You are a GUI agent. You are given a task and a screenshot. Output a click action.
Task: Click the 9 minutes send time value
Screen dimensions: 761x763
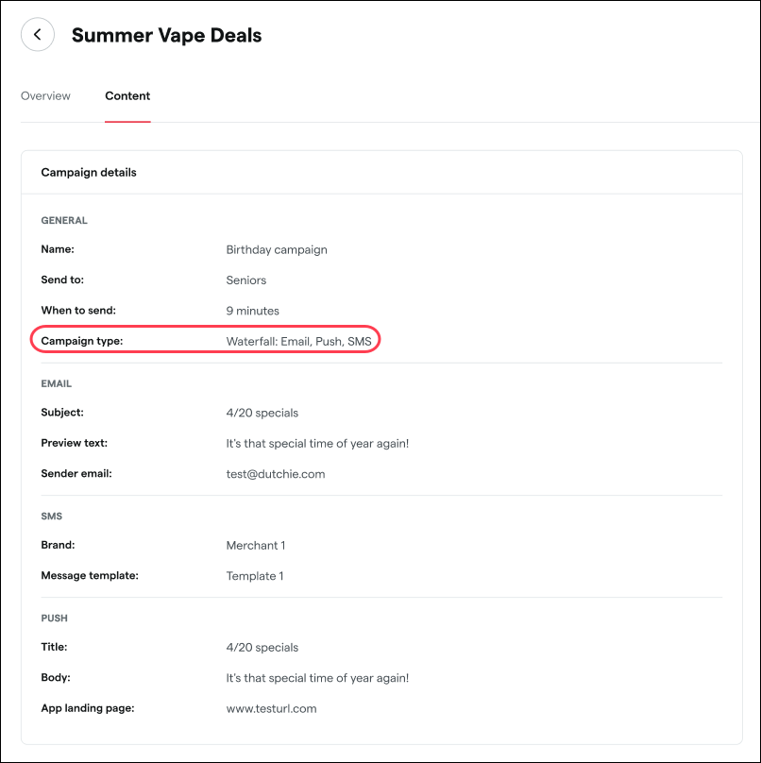coord(252,311)
